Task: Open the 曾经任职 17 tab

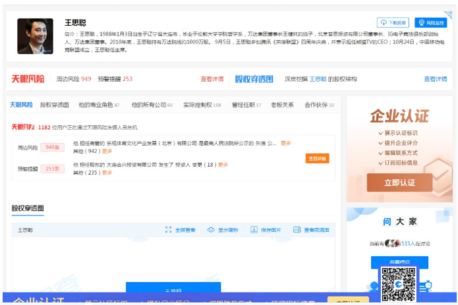Action: click(246, 105)
